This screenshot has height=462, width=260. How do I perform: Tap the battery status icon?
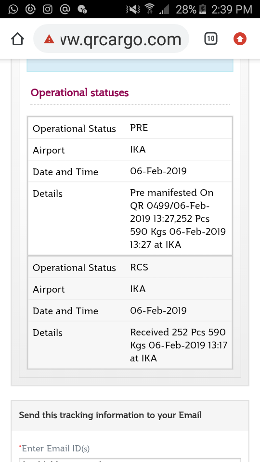pyautogui.click(x=203, y=10)
